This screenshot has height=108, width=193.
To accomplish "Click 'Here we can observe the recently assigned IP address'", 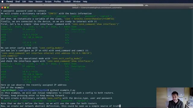I will click(33, 85).
